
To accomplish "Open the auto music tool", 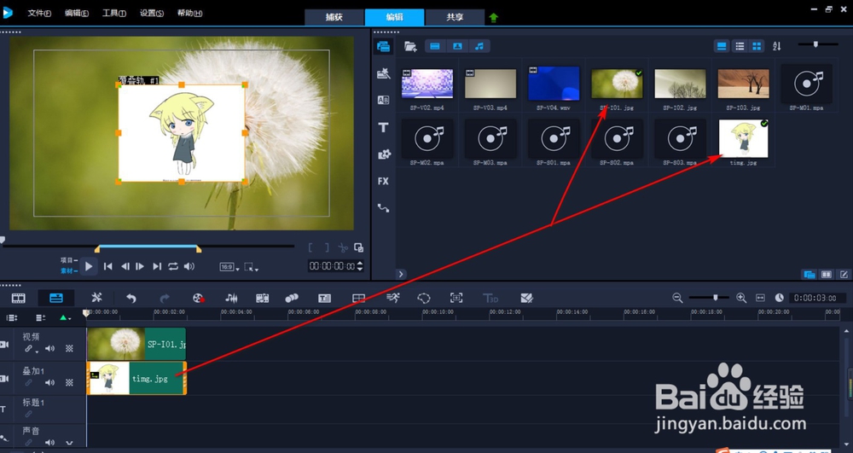I will (262, 298).
